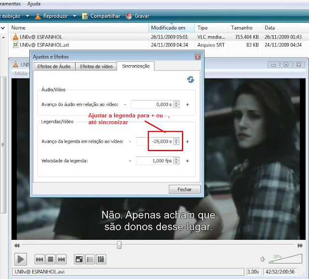Click Gravar in the toolbar
The width and height of the screenshot is (309, 279).
(142, 16)
